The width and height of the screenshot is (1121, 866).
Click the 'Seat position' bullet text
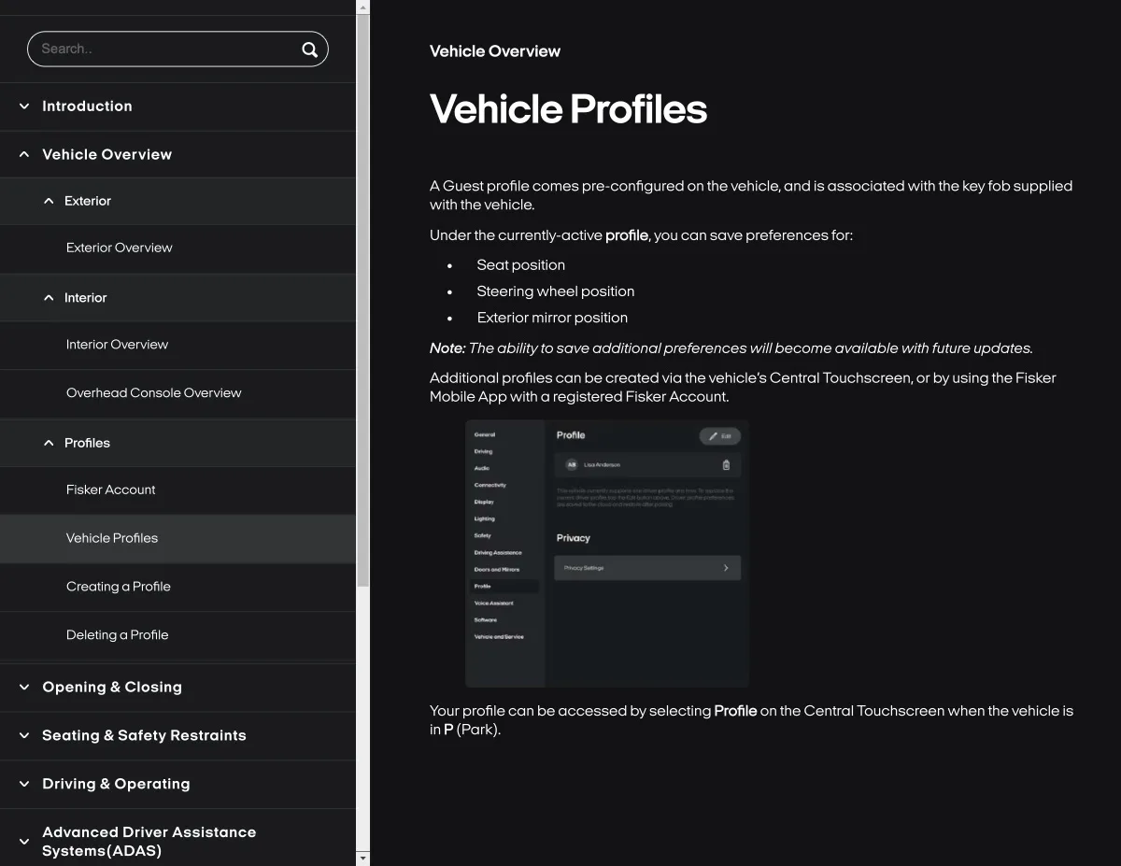[520, 265]
